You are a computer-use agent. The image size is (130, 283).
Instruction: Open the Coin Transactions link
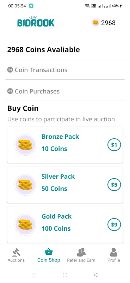coord(65,70)
